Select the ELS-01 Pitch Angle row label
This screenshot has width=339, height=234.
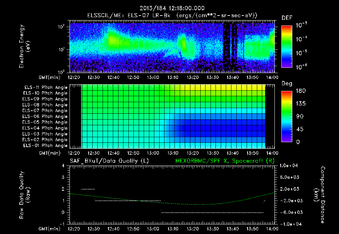click(x=45, y=145)
